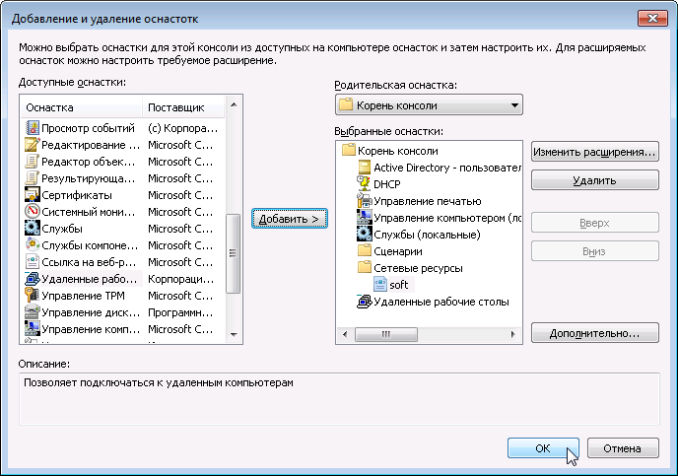
Task: Select Управление печатью text in selected tree
Action: click(x=428, y=201)
